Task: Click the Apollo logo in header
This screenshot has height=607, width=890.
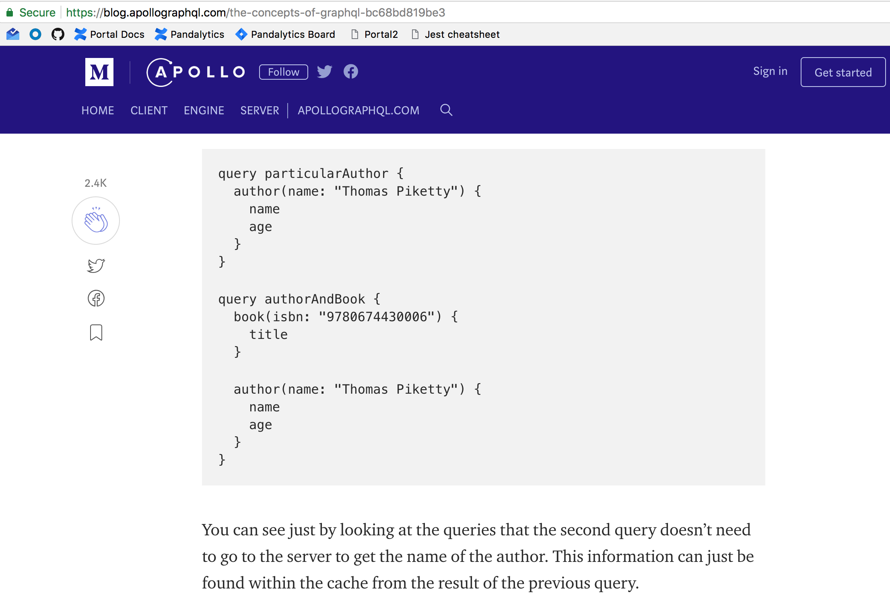Action: click(196, 72)
